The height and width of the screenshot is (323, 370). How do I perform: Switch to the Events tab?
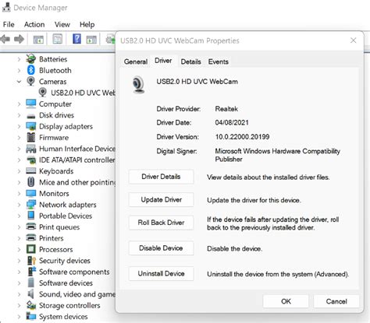tap(218, 61)
